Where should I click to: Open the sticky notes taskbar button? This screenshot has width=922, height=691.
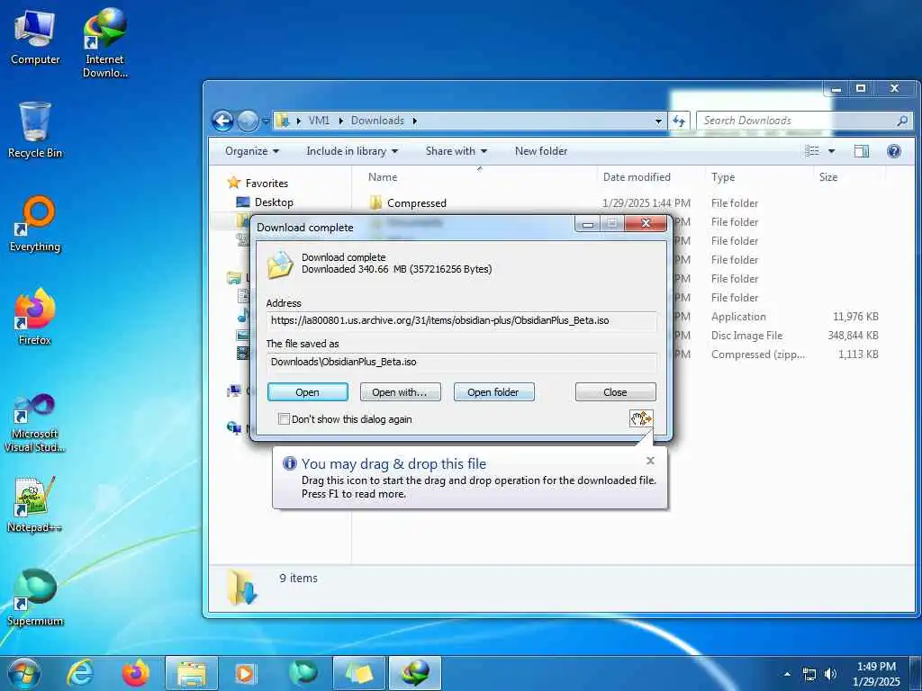359,673
